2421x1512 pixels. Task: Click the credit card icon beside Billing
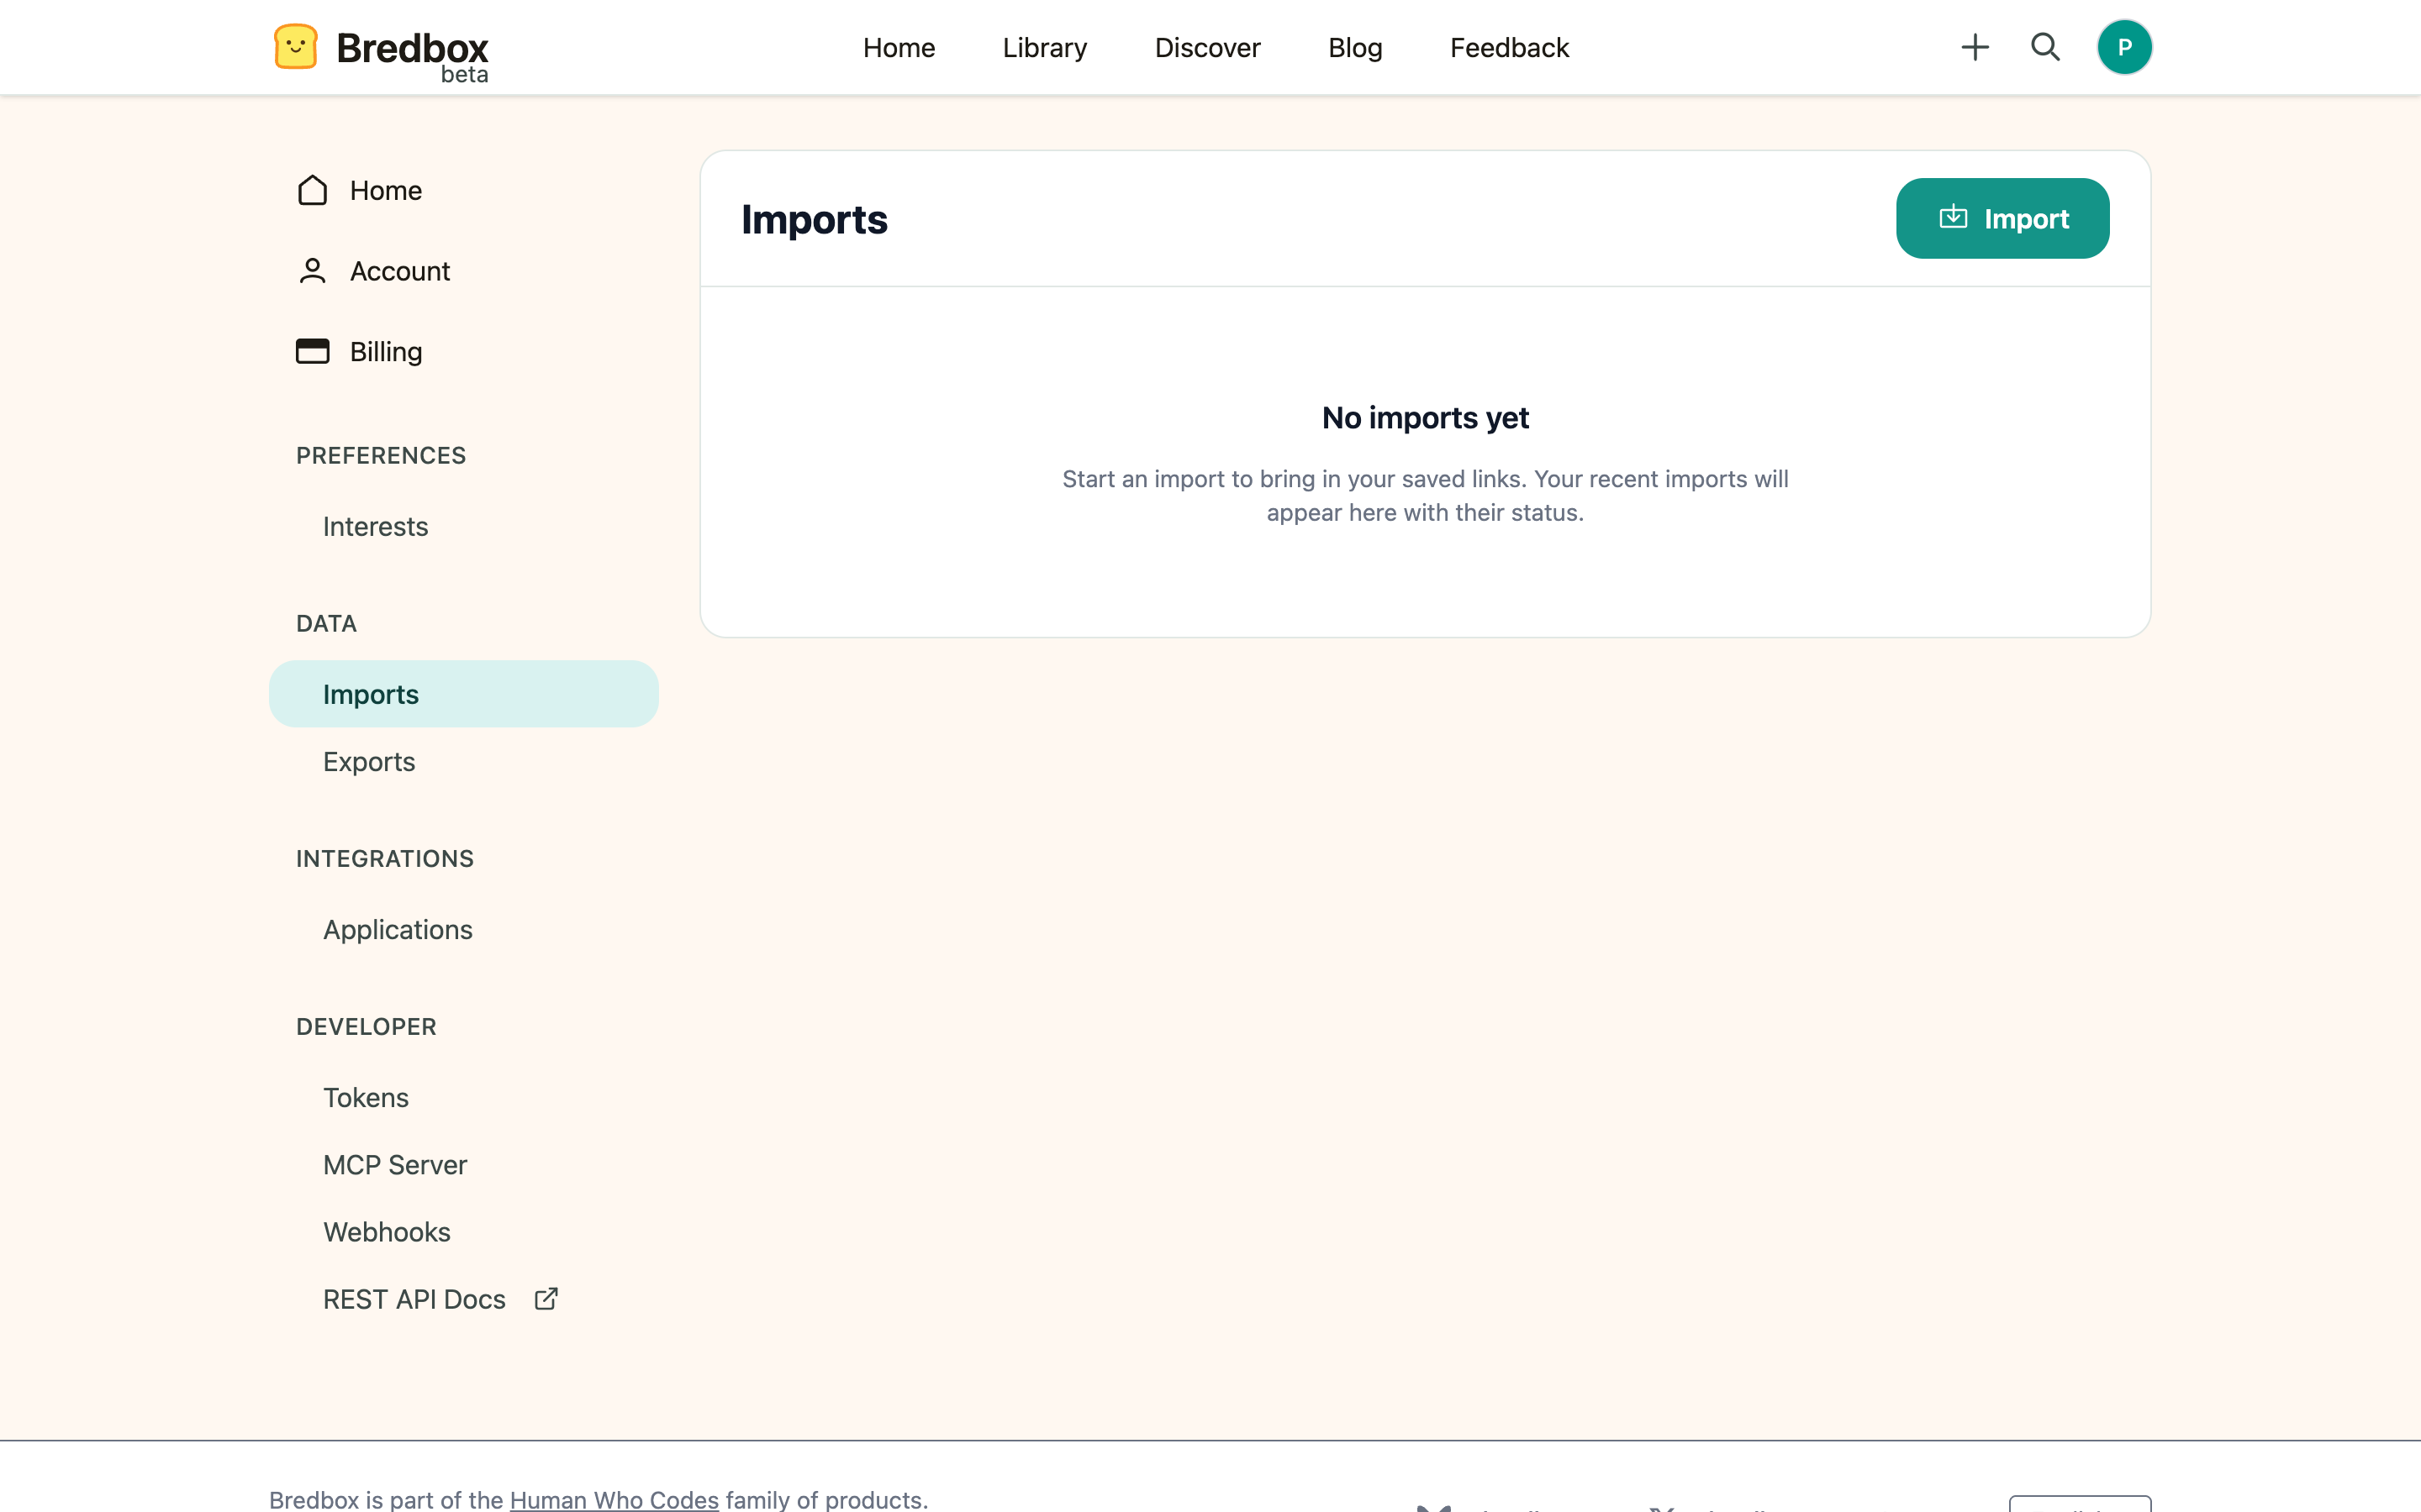tap(312, 351)
